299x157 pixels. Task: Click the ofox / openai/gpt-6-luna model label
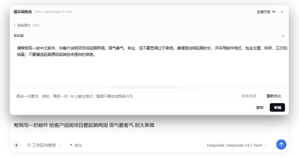[53, 12]
